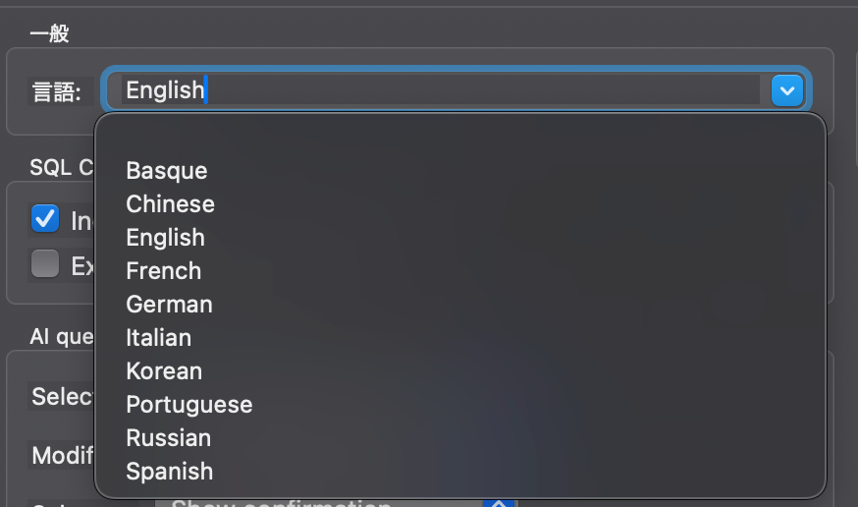The width and height of the screenshot is (858, 507).
Task: Open the language combo box chevron button
Action: [x=787, y=91]
